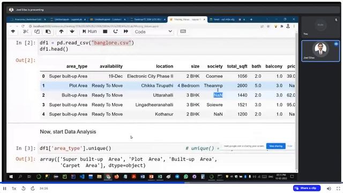Screen dimensions: 343x193
Task: Insert a cell below with the plus icon
Action: [x=13, y=32]
